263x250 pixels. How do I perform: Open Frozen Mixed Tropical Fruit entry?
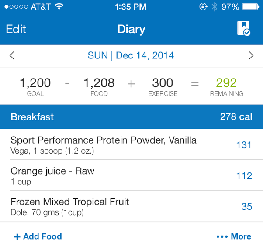[131, 206]
